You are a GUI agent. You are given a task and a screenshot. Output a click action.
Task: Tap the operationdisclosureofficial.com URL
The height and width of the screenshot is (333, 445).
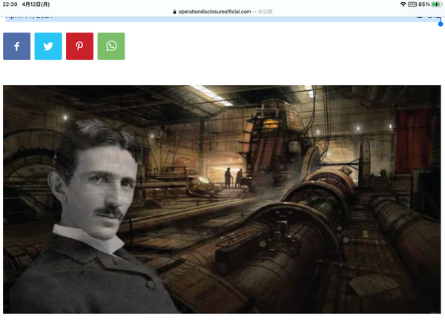pyautogui.click(x=215, y=12)
